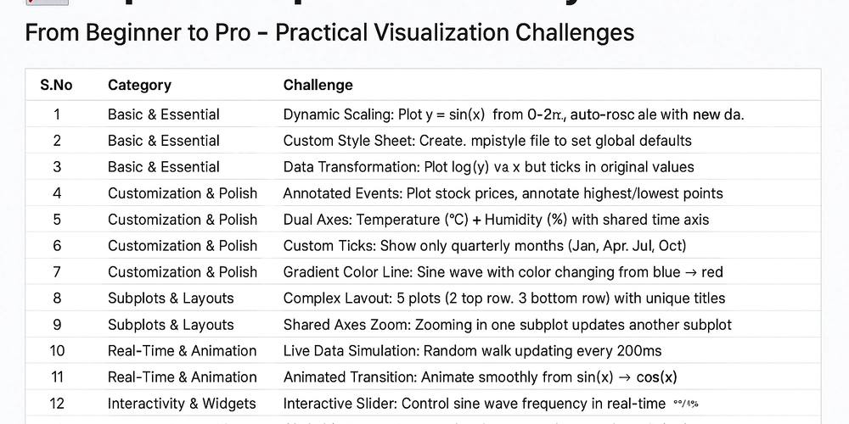
Task: Click Interactivity & Widgets category in row 12
Action: point(182,404)
